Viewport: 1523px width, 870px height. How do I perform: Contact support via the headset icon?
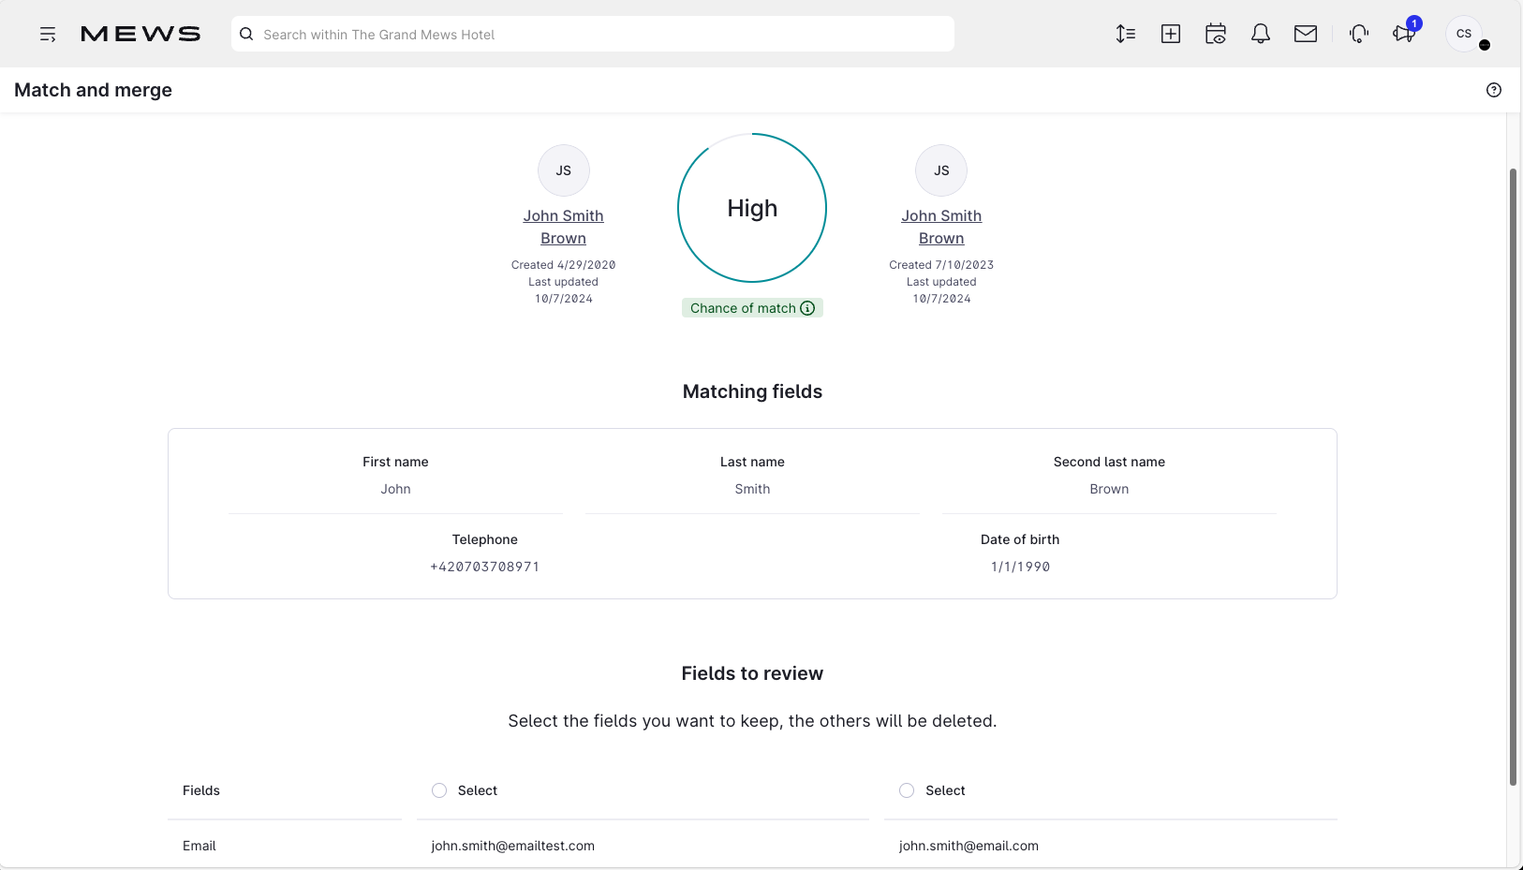tap(1358, 34)
